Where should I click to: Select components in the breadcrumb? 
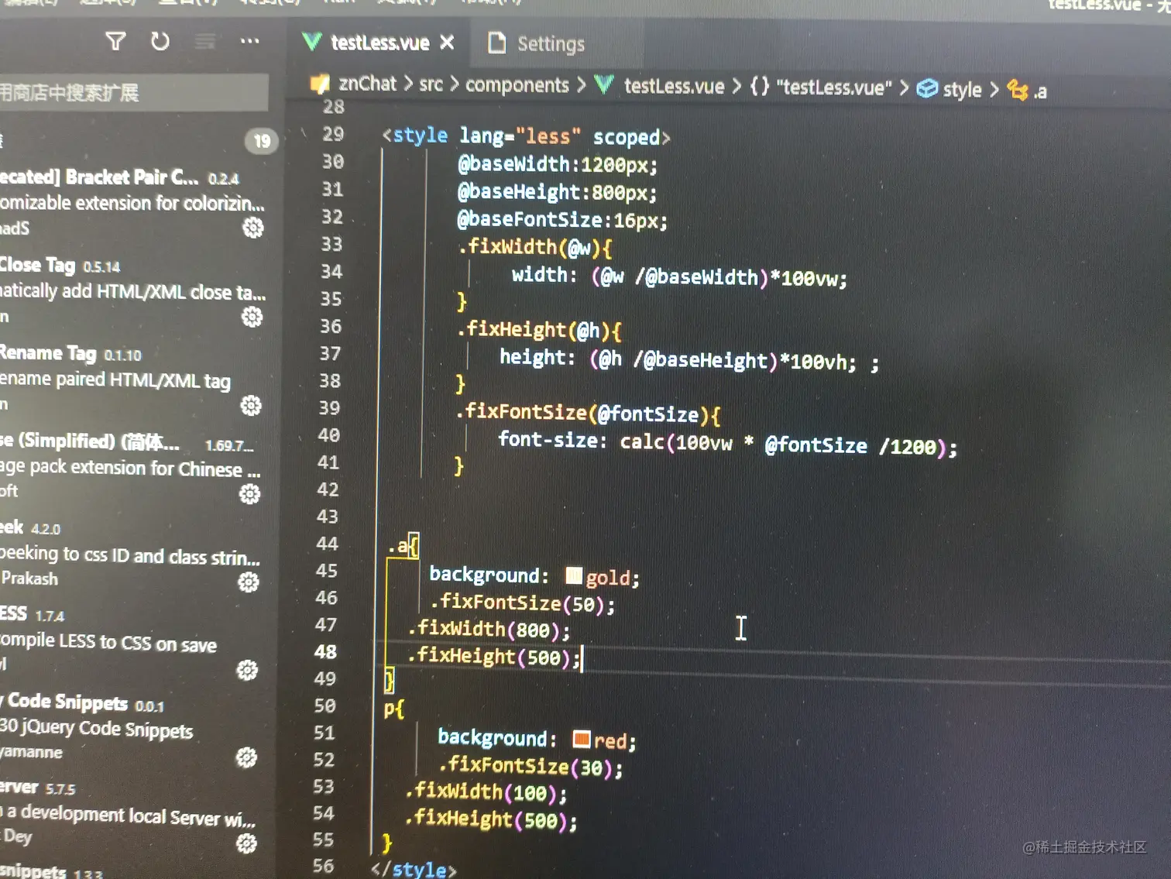[x=517, y=85]
